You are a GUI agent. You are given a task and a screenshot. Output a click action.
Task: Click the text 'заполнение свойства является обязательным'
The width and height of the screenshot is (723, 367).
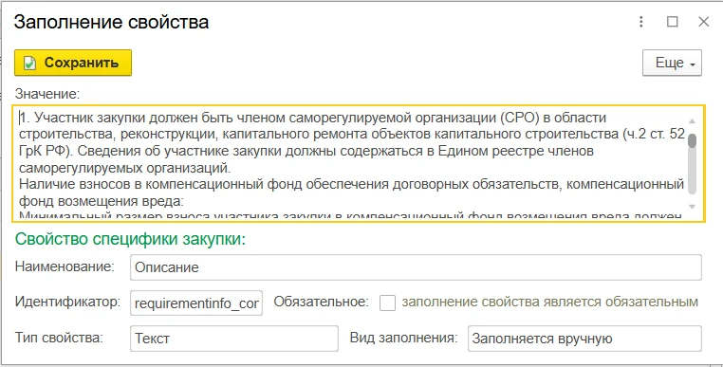[550, 302]
